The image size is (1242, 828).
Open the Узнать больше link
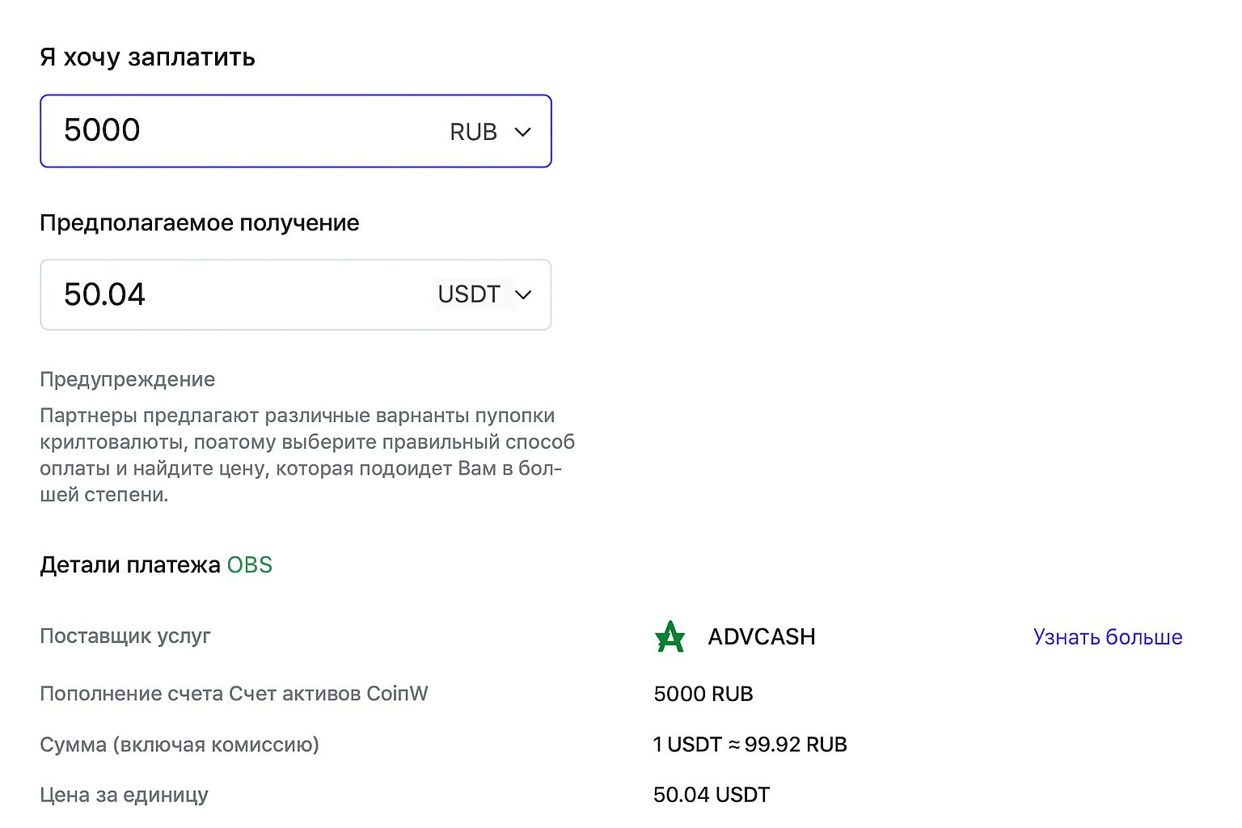coord(1107,637)
